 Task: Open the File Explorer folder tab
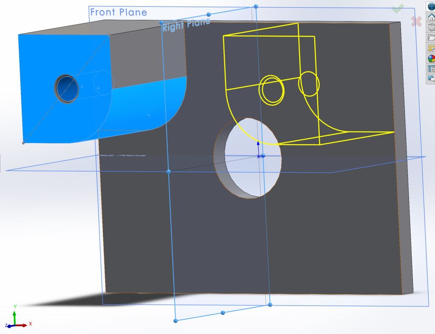tap(431, 38)
